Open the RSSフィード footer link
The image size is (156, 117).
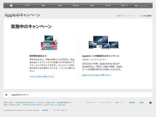tap(119, 102)
